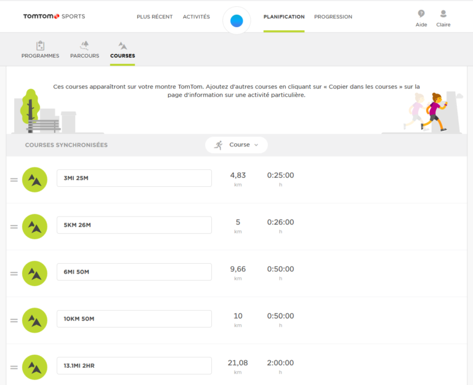The height and width of the screenshot is (385, 473).
Task: Grab the reorder handle for 10KM 50M
Action: pos(14,320)
